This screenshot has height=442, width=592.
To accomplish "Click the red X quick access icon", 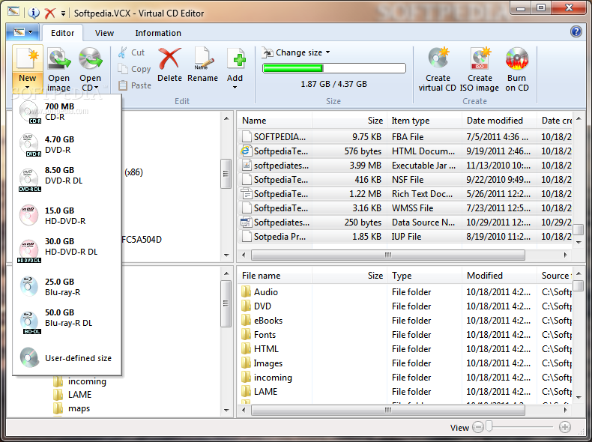I will coord(49,13).
